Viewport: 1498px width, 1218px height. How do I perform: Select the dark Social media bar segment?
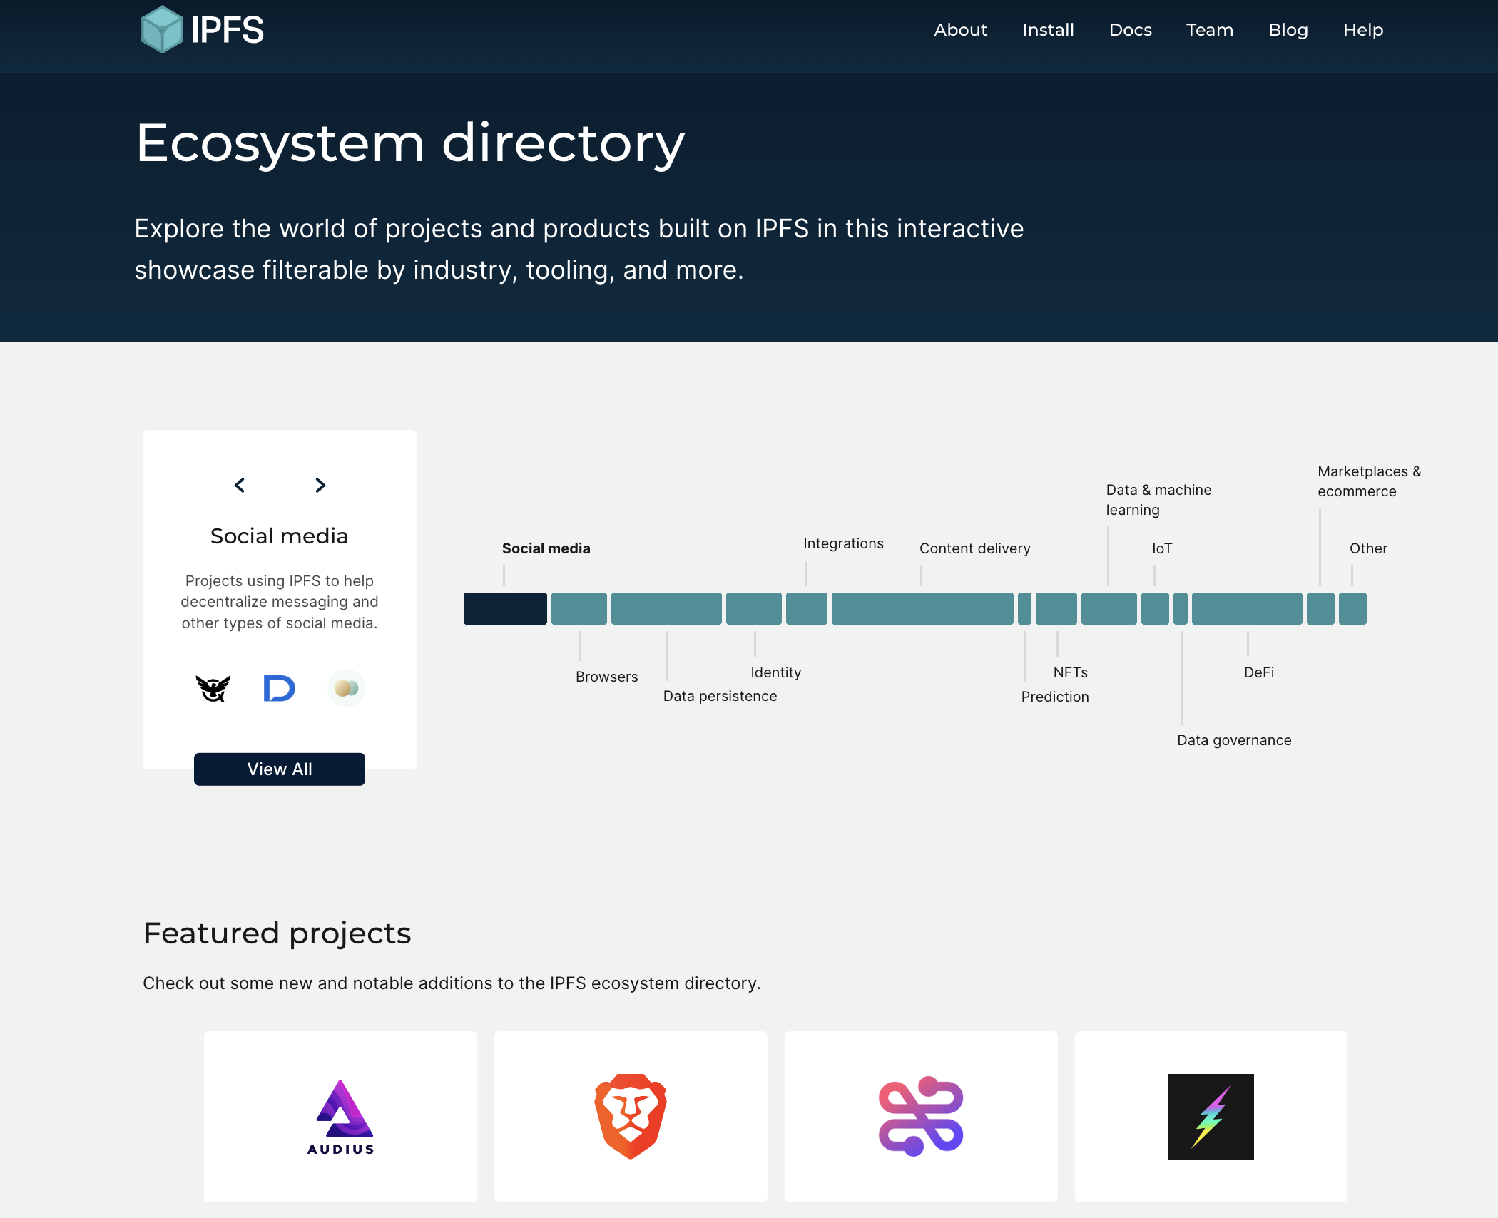(x=505, y=608)
